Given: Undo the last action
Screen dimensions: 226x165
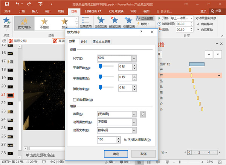Looking at the screenshot, I should click(18, 4).
